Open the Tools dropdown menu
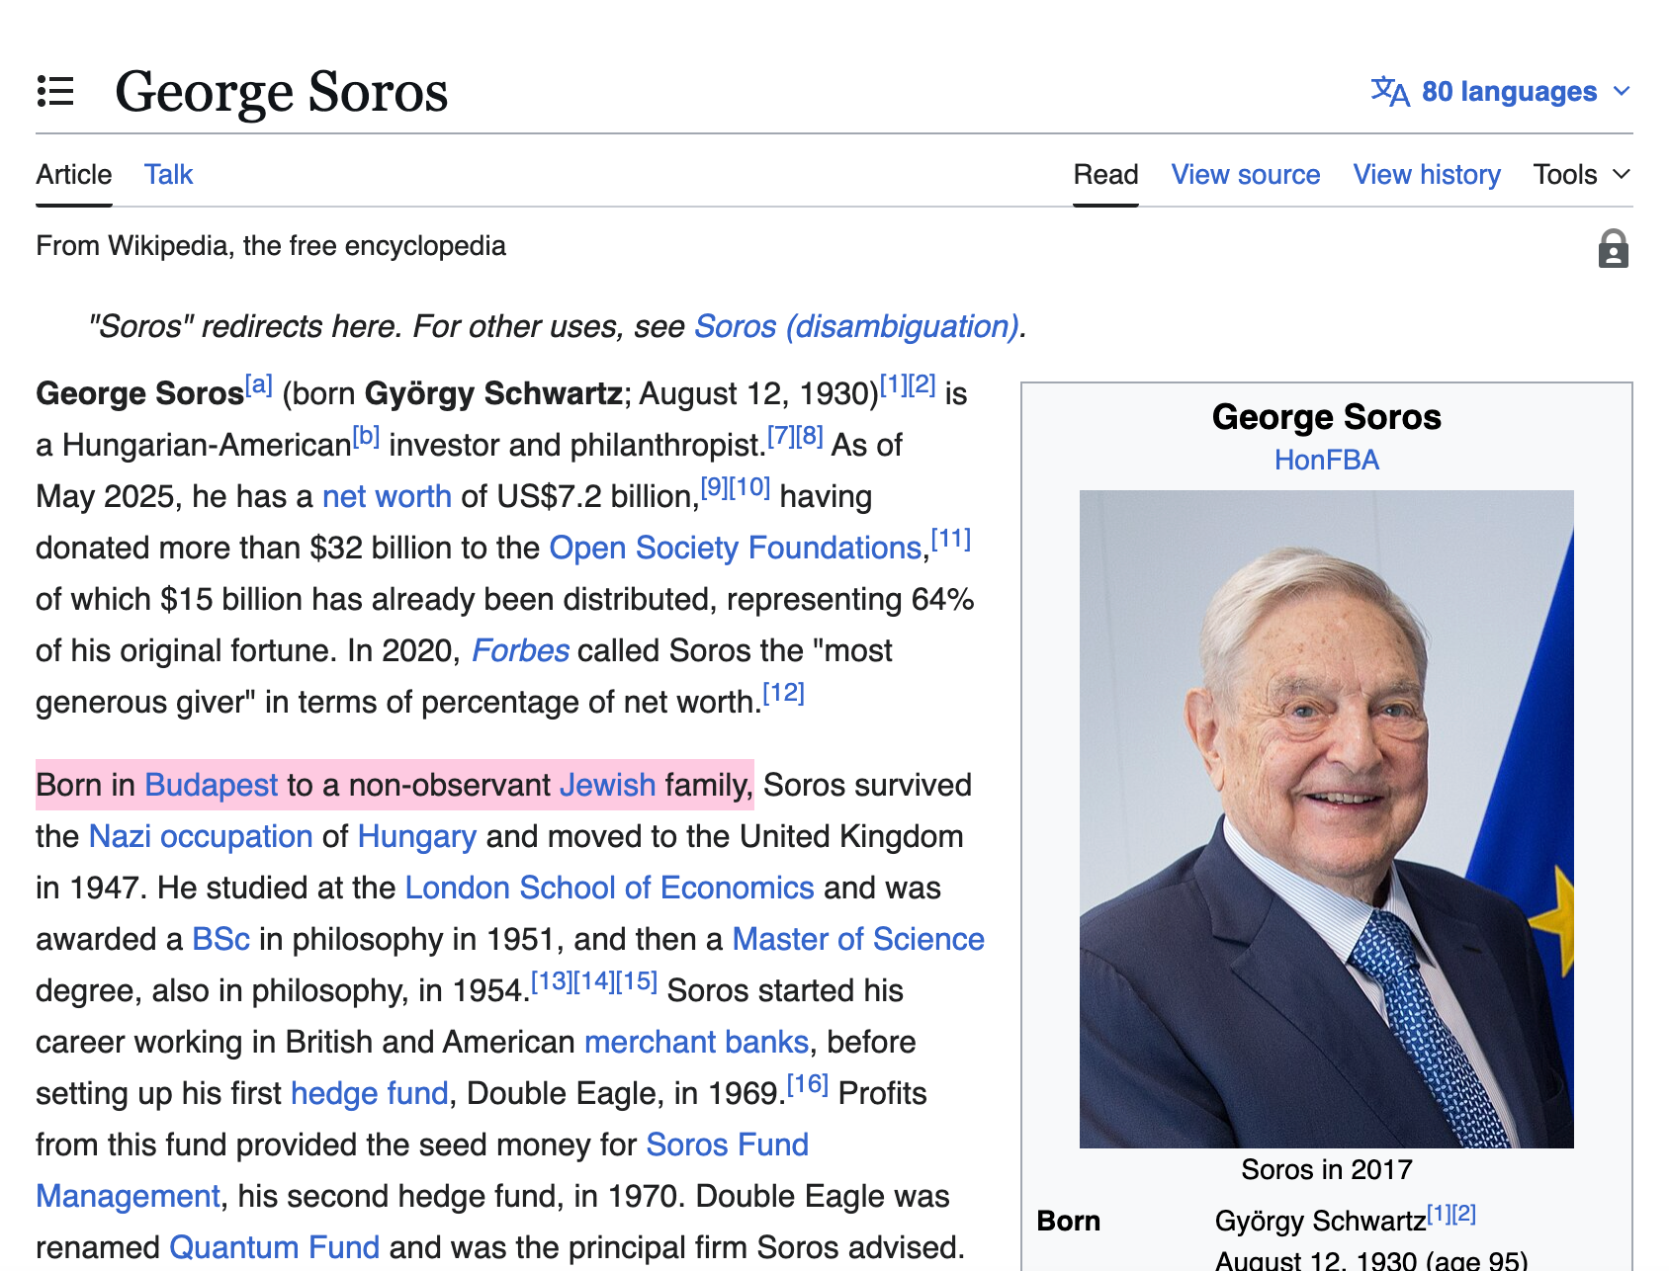Viewport: 1669px width, 1271px height. [x=1581, y=175]
